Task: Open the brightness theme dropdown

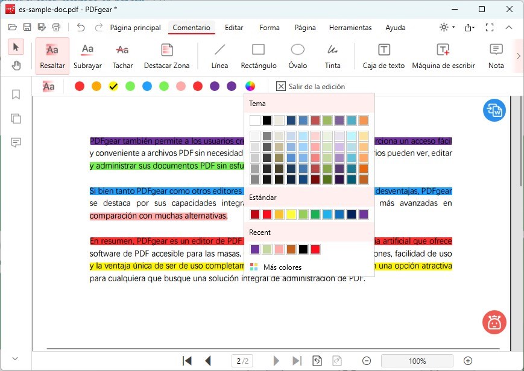Action: pyautogui.click(x=447, y=28)
